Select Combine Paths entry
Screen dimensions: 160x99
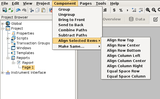(x=77, y=30)
